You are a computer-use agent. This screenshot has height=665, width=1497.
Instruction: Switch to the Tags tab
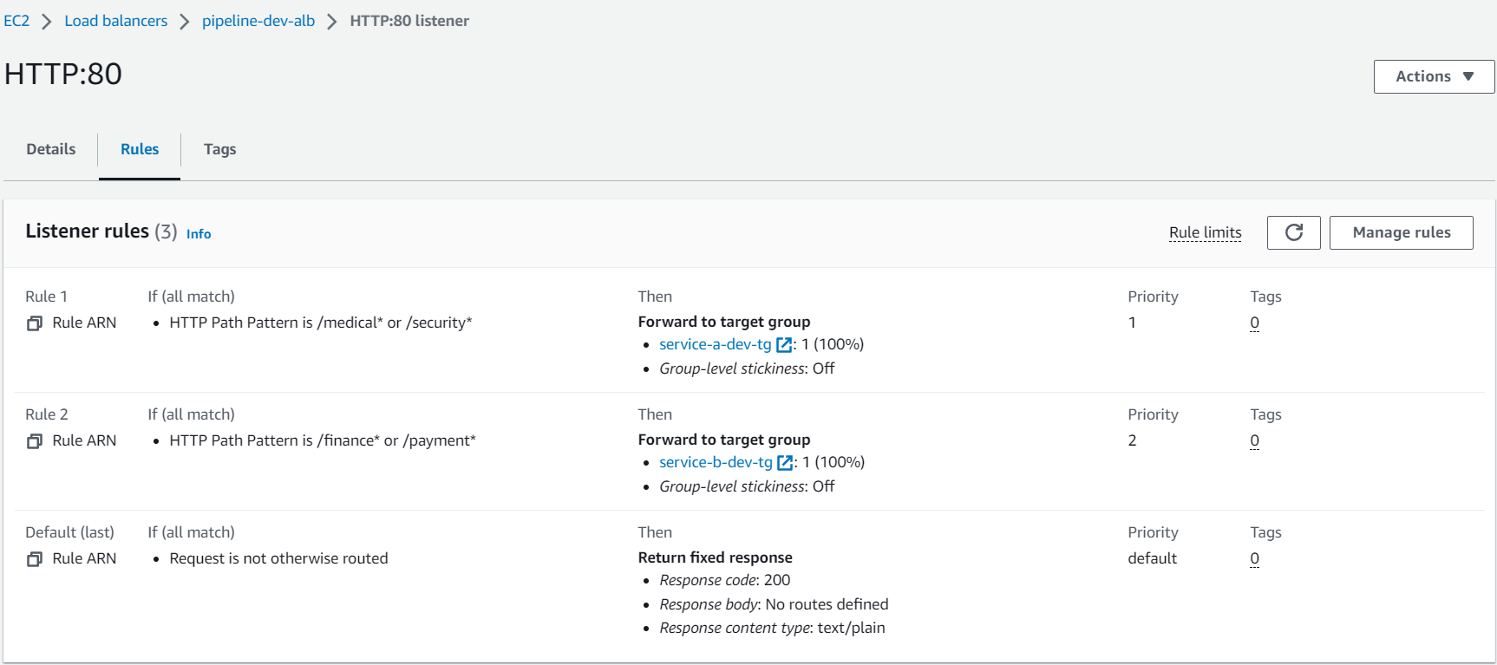coord(219,149)
